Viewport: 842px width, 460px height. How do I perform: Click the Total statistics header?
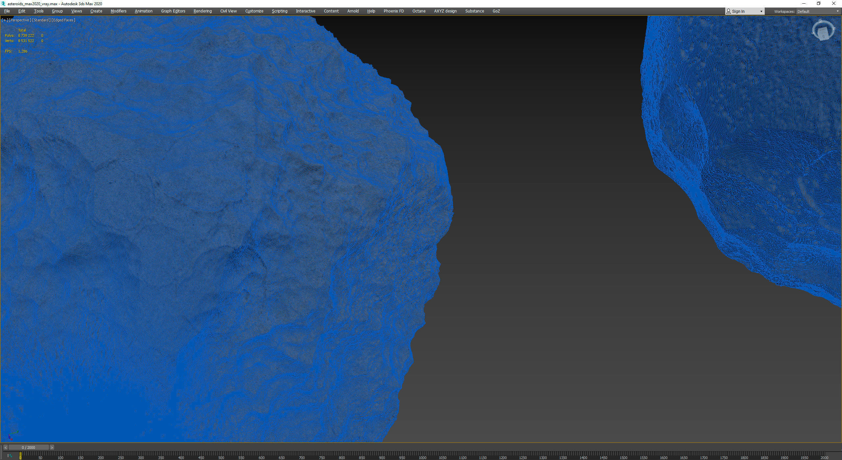[22, 30]
